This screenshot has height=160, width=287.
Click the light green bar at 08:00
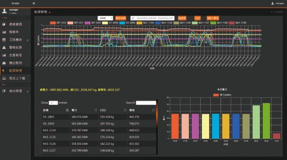(256, 122)
